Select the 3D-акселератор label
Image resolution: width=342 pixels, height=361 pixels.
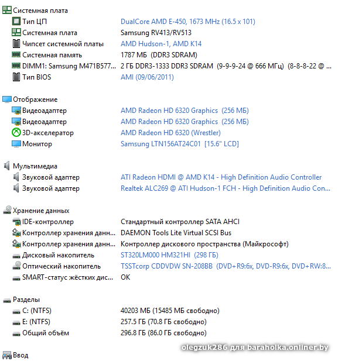click(48, 133)
